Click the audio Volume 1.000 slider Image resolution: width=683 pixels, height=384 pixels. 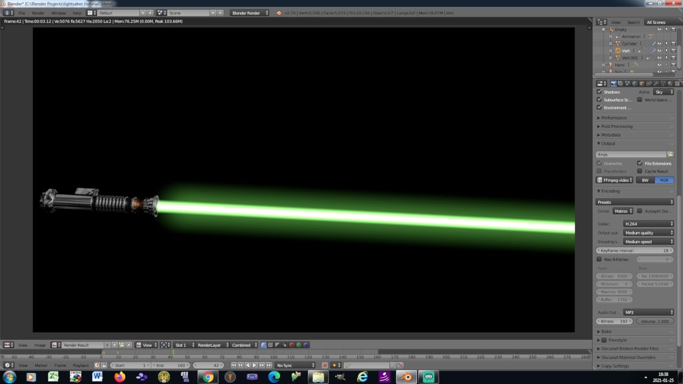pyautogui.click(x=655, y=322)
